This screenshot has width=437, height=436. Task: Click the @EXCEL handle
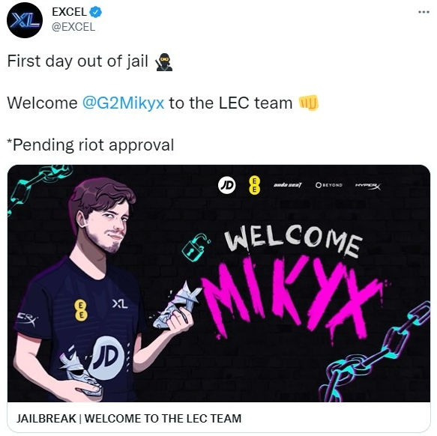point(73,27)
